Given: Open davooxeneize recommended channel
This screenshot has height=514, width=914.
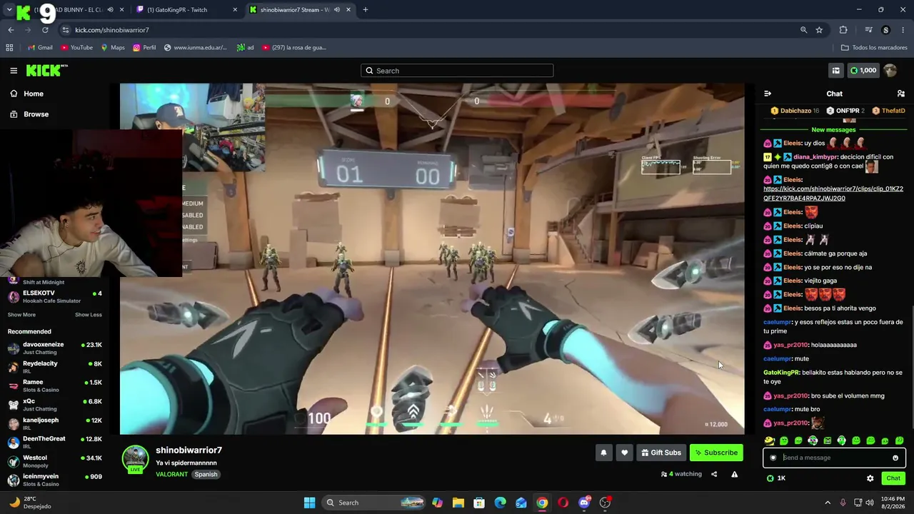Looking at the screenshot, I should coord(54,348).
